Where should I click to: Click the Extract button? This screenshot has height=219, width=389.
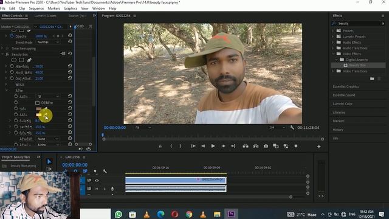(x=255, y=146)
